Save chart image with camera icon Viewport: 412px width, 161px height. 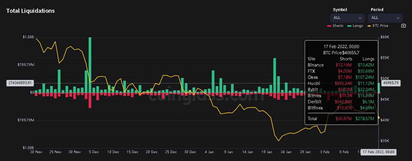pos(403,26)
